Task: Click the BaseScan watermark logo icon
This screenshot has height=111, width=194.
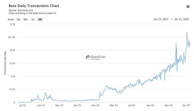Action: 88,58
